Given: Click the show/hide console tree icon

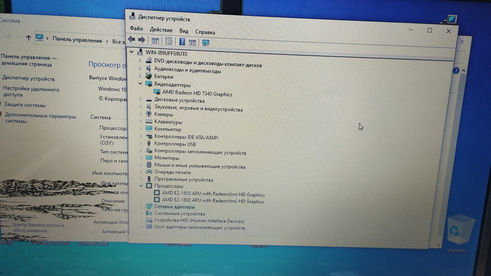Looking at the screenshot, I should click(x=155, y=41).
